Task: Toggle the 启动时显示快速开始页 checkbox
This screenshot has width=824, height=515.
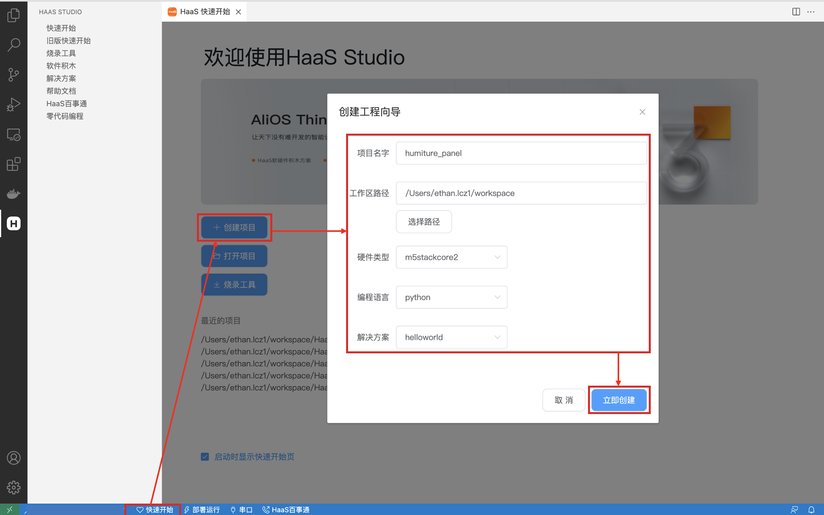Action: pyautogui.click(x=205, y=457)
